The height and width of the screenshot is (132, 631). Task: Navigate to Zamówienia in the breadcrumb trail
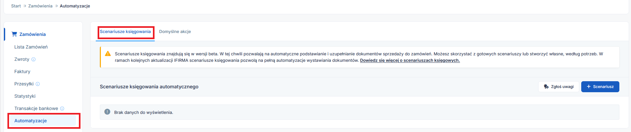tap(40, 6)
